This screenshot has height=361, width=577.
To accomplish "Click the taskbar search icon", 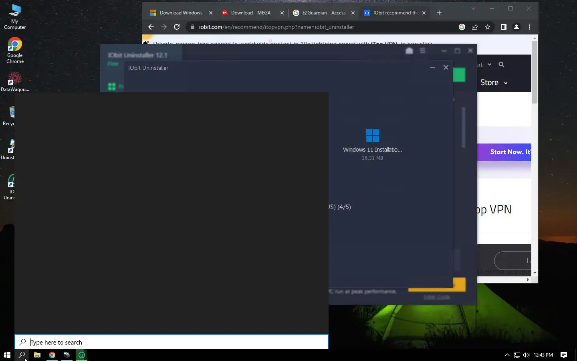I will coord(22,355).
